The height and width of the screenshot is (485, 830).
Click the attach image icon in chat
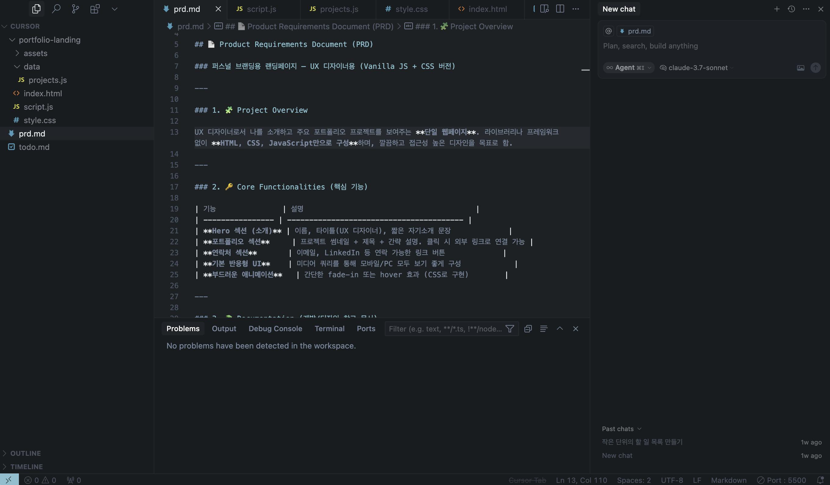coord(800,68)
